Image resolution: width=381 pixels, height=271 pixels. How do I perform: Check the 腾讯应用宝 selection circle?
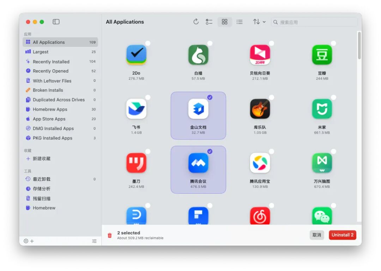pyautogui.click(x=271, y=152)
